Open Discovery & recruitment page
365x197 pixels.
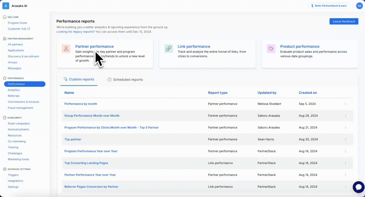pyautogui.click(x=23, y=56)
